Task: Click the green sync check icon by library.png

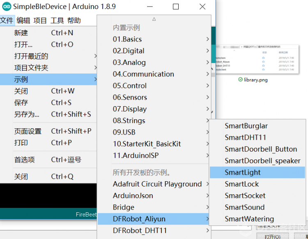Action: [240, 80]
